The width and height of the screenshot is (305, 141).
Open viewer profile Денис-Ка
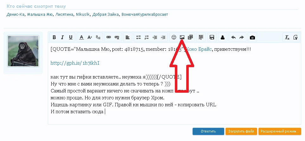pos(16,15)
